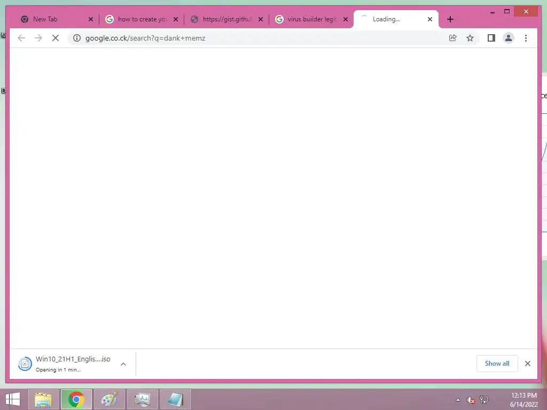This screenshot has width=547, height=410.
Task: Expand download options chevron for iso file
Action: point(123,364)
